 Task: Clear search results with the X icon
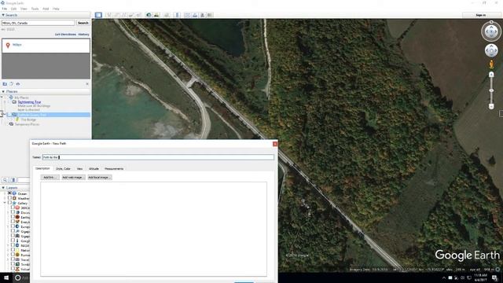point(87,84)
